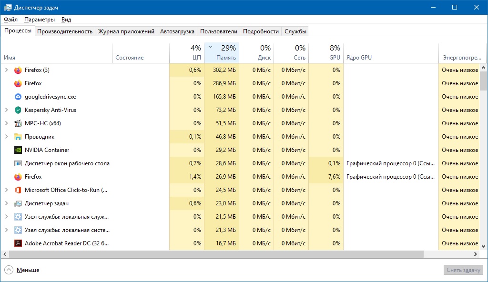Image resolution: width=488 pixels, height=282 pixels.
Task: Expand the Проводник process group
Action: 6,137
